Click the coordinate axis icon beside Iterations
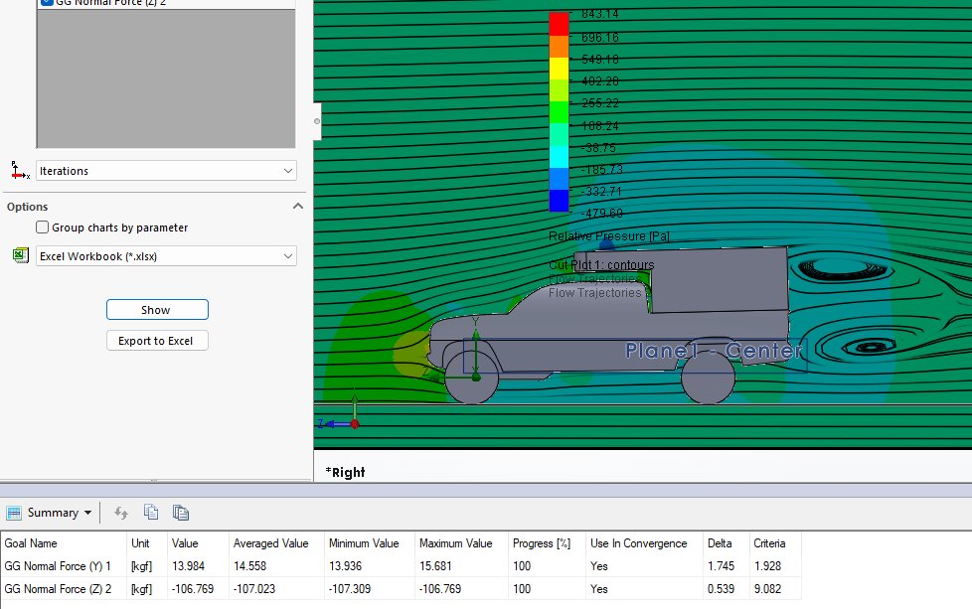 coord(20,170)
